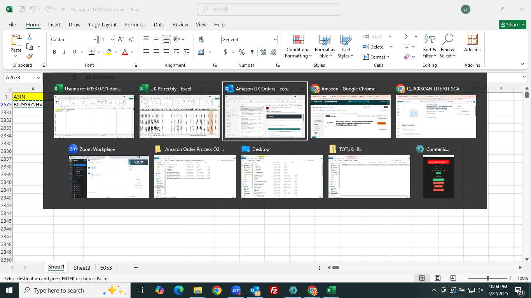Switch to the Page Layout tab

[x=103, y=24]
